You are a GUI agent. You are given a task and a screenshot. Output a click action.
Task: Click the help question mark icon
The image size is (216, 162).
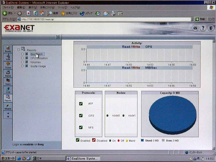pyautogui.click(x=203, y=28)
